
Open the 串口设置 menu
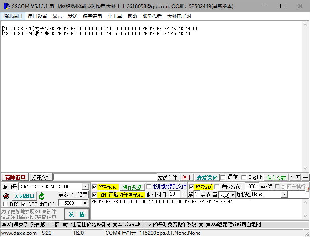tap(37, 16)
